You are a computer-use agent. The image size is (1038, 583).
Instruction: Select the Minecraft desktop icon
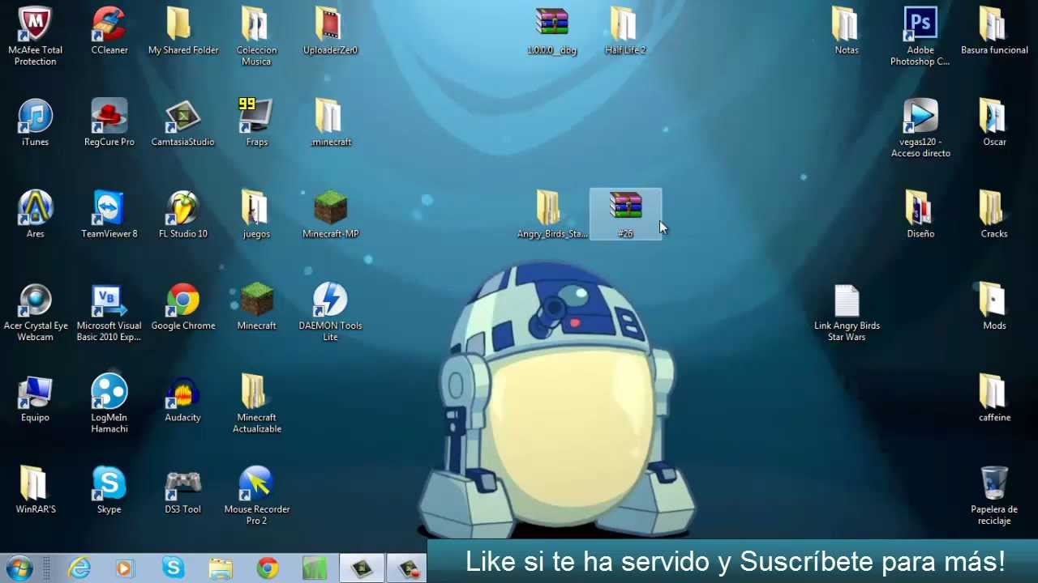(x=256, y=306)
